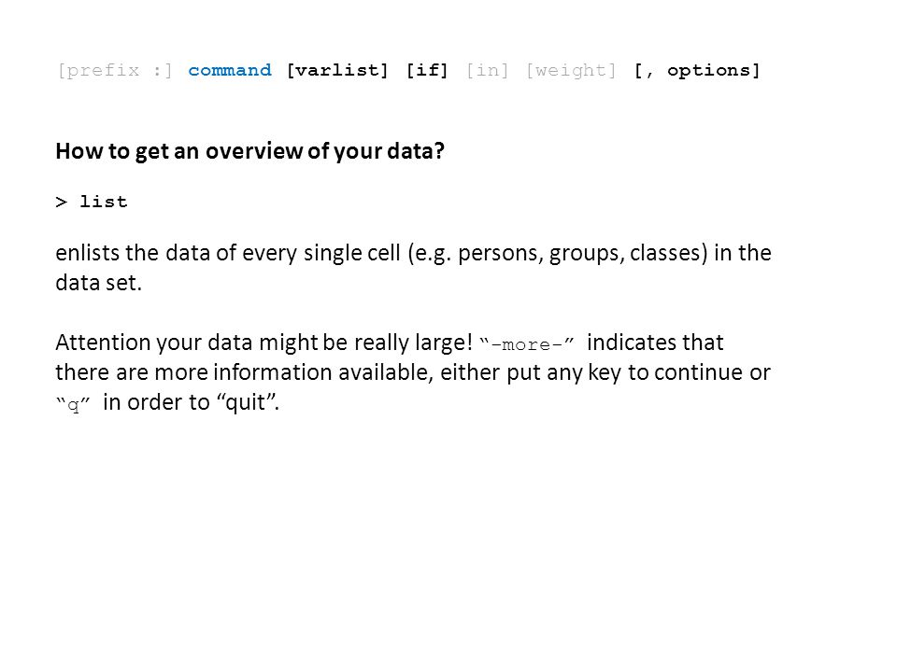
Task: Click the 'list' command text
Action: [x=104, y=202]
